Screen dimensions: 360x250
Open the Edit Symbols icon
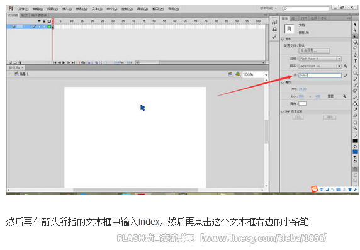coord(238,74)
